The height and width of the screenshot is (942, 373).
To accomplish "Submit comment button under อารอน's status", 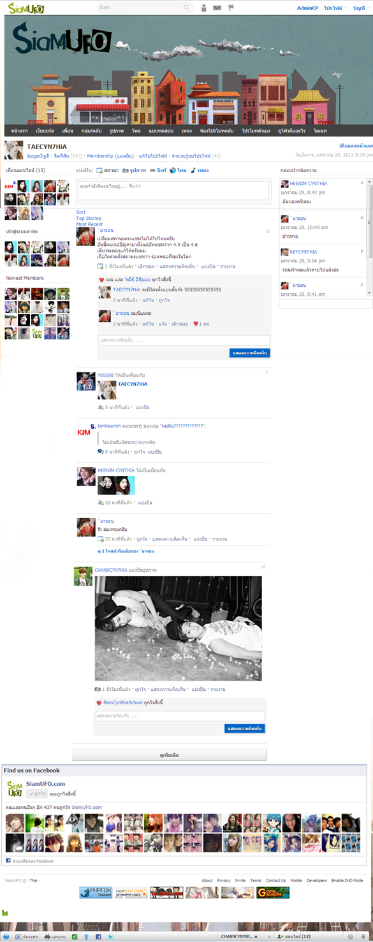I will 249,352.
